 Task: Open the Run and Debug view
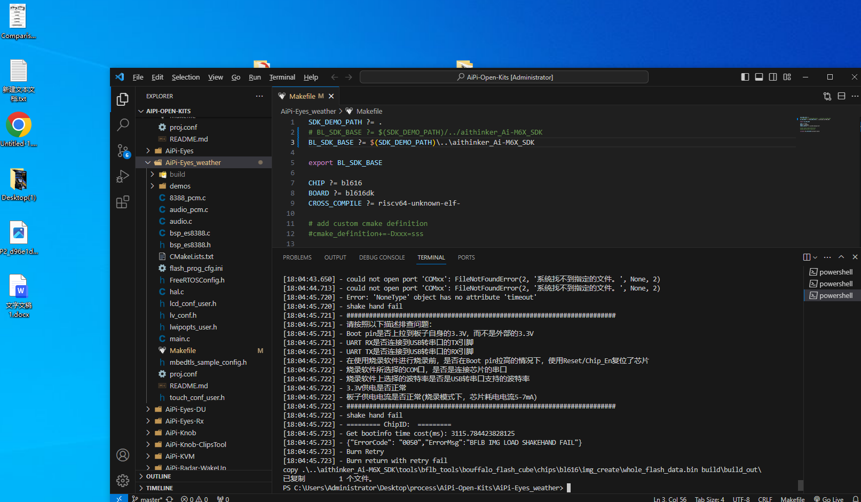123,176
